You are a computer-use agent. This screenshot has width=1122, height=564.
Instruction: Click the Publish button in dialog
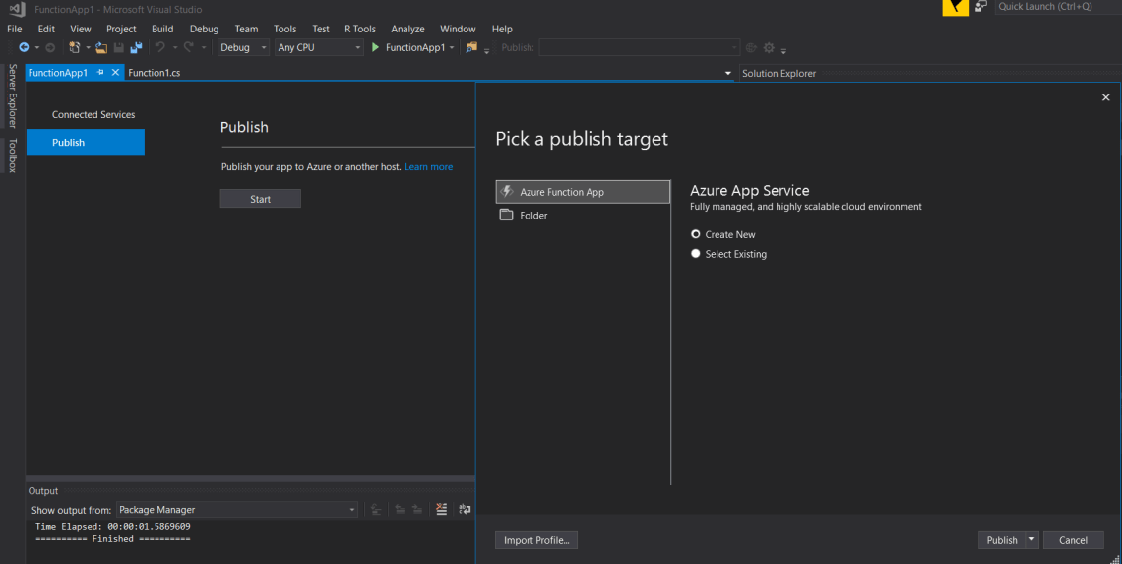1001,539
